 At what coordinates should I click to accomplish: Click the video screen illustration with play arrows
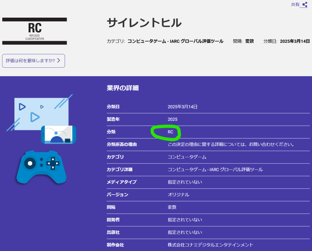(x=41, y=113)
